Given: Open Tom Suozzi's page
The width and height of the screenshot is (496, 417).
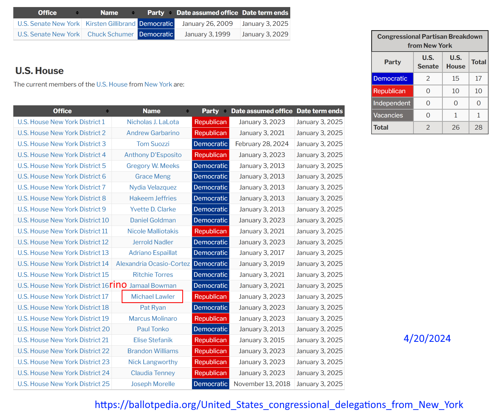Looking at the screenshot, I should coord(153,144).
